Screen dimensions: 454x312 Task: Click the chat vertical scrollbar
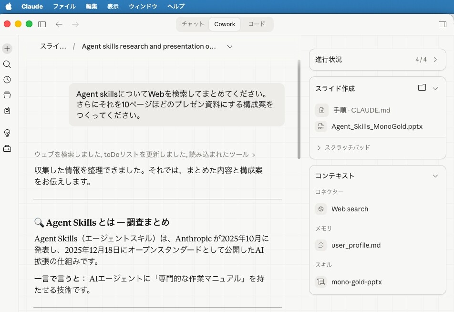click(299, 110)
